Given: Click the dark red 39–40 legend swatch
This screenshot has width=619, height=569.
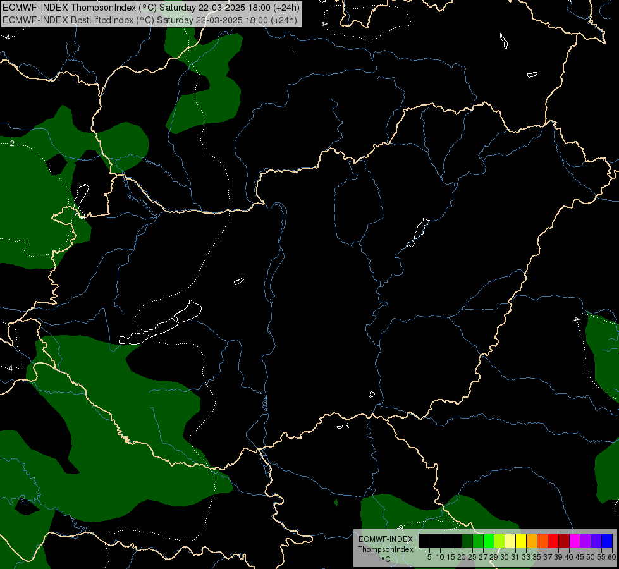Looking at the screenshot, I should 564,541.
